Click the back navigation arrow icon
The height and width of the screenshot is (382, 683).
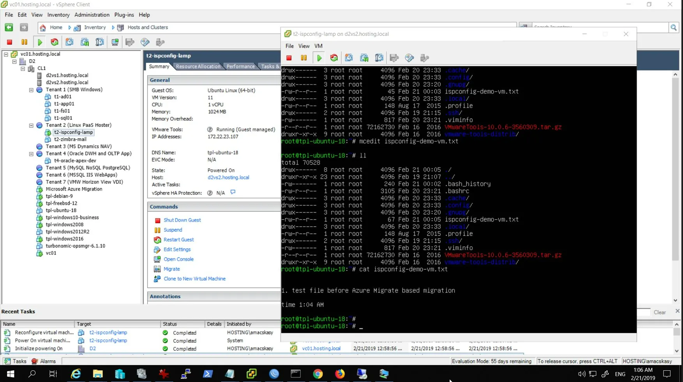[9, 27]
